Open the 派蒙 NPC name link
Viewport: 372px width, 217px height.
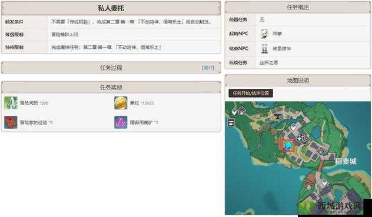[x=277, y=34]
